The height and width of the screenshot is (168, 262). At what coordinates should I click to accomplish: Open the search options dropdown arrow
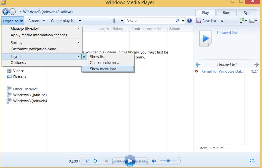pos(183,21)
